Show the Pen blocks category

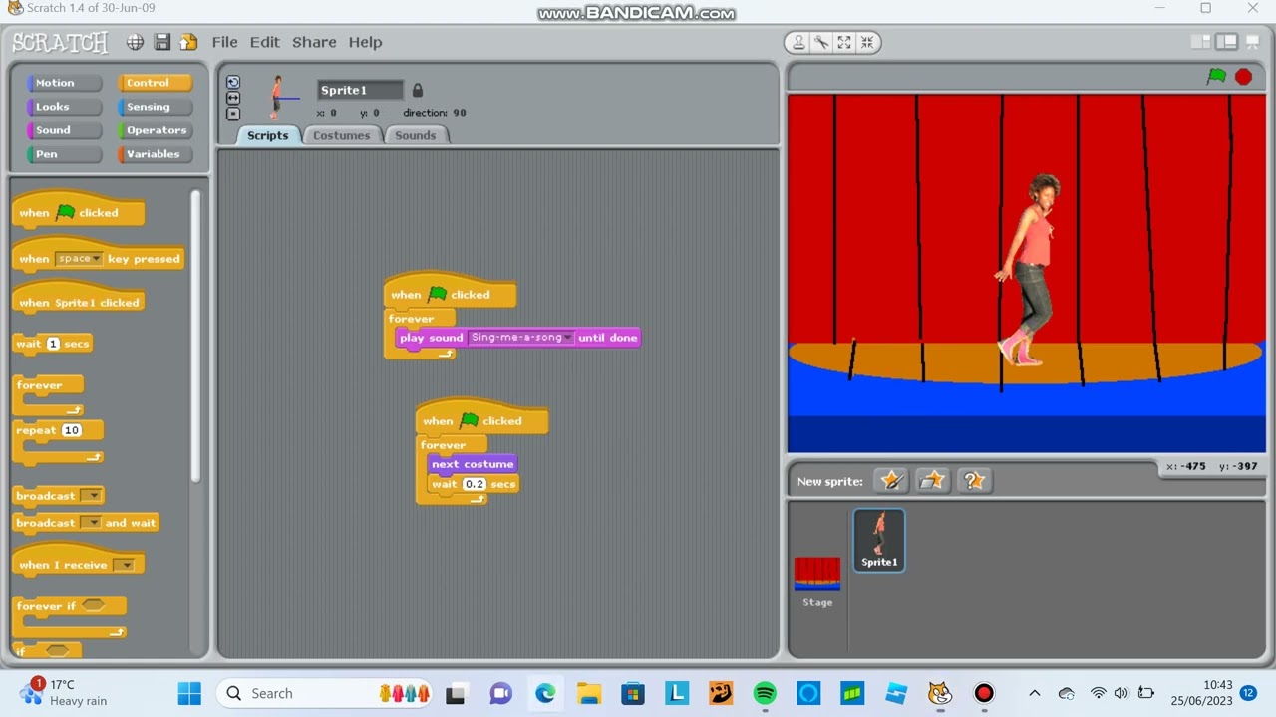65,154
